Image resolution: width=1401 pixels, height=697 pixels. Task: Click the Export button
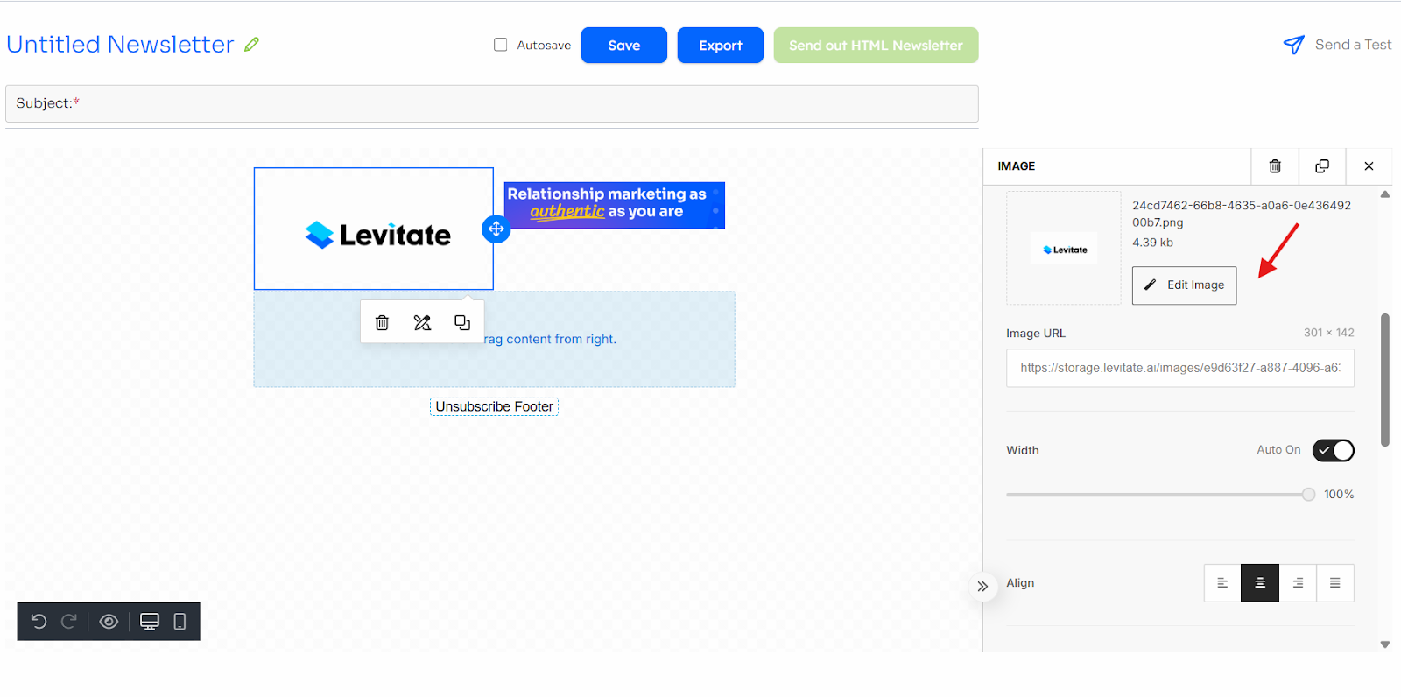coord(721,46)
